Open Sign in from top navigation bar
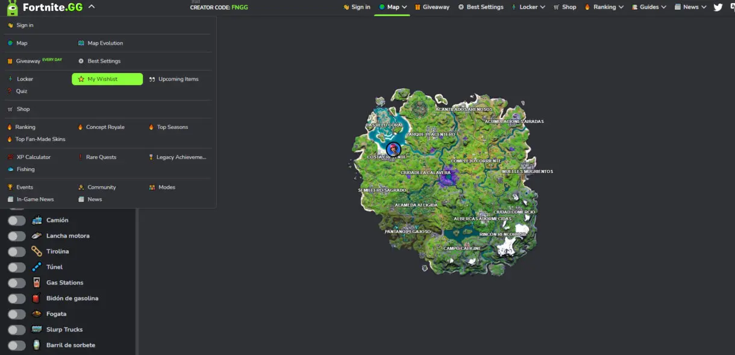 [x=356, y=7]
